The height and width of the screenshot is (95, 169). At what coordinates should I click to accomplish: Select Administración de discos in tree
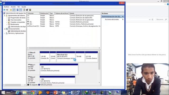[18, 31]
